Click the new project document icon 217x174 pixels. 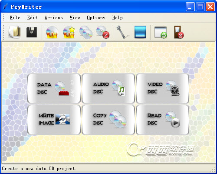pyautogui.click(x=15, y=32)
